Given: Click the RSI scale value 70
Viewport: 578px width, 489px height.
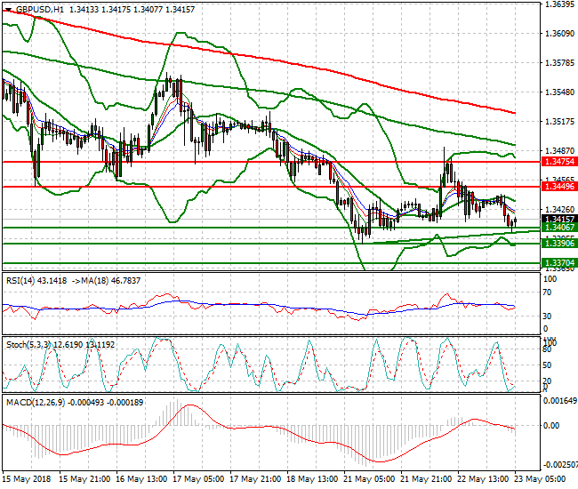Looking at the screenshot, I should point(548,293).
